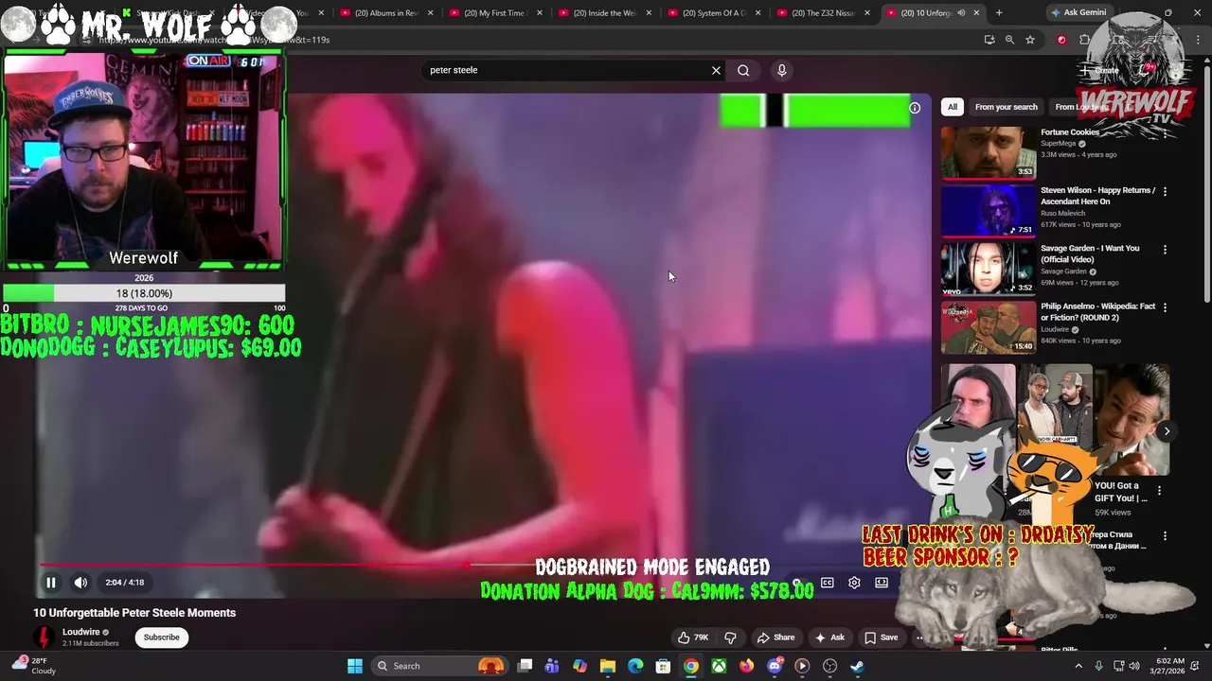Pause the video playback
Viewport: 1212px width, 681px height.
click(51, 583)
